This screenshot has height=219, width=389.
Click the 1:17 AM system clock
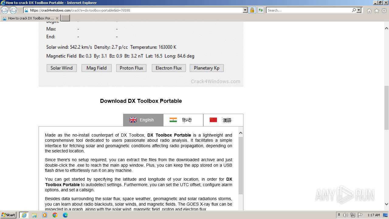[374, 215]
